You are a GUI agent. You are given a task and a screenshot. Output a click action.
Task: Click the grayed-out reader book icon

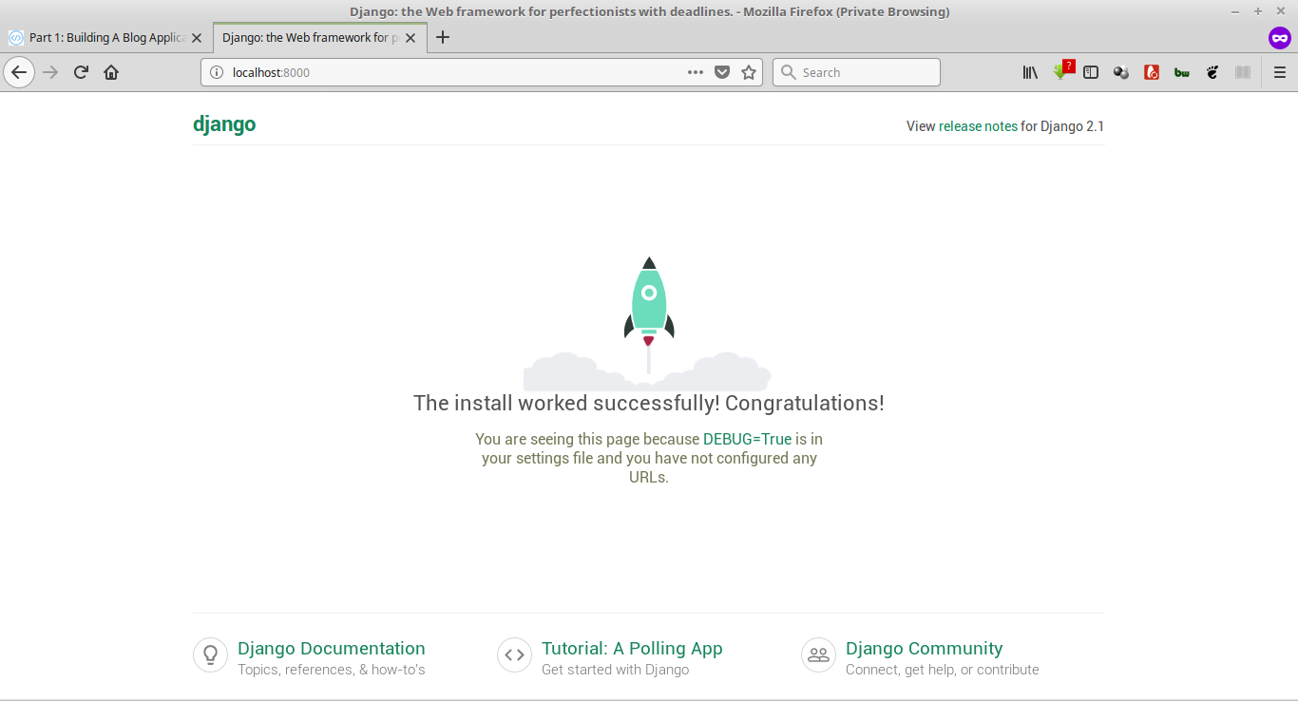(x=1243, y=72)
